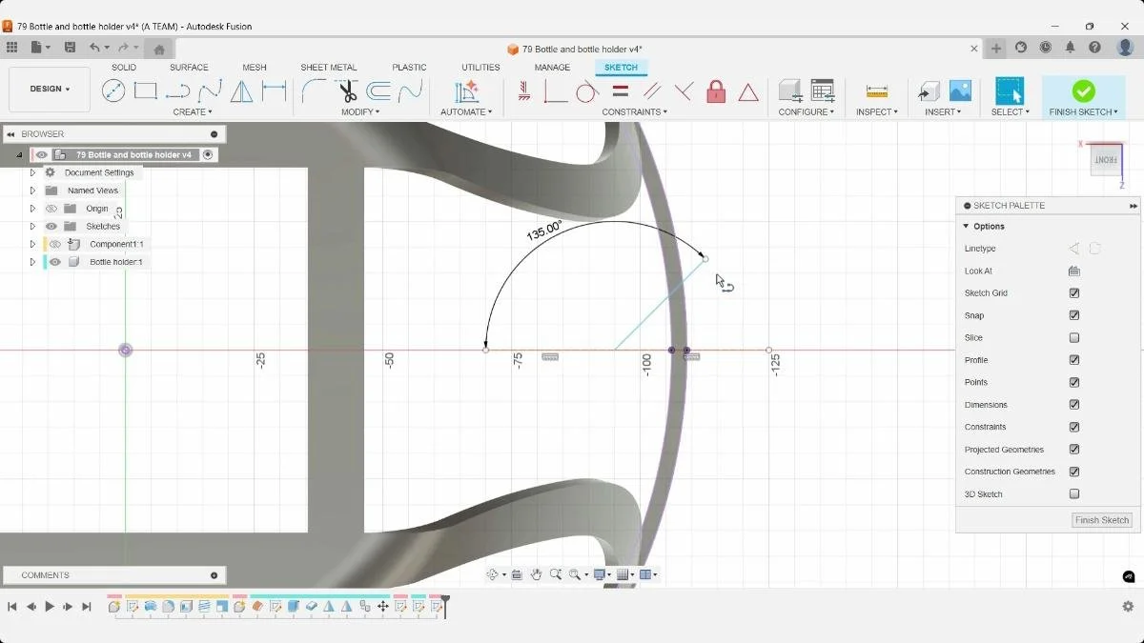Click the 135.00° angle dimension

(544, 230)
